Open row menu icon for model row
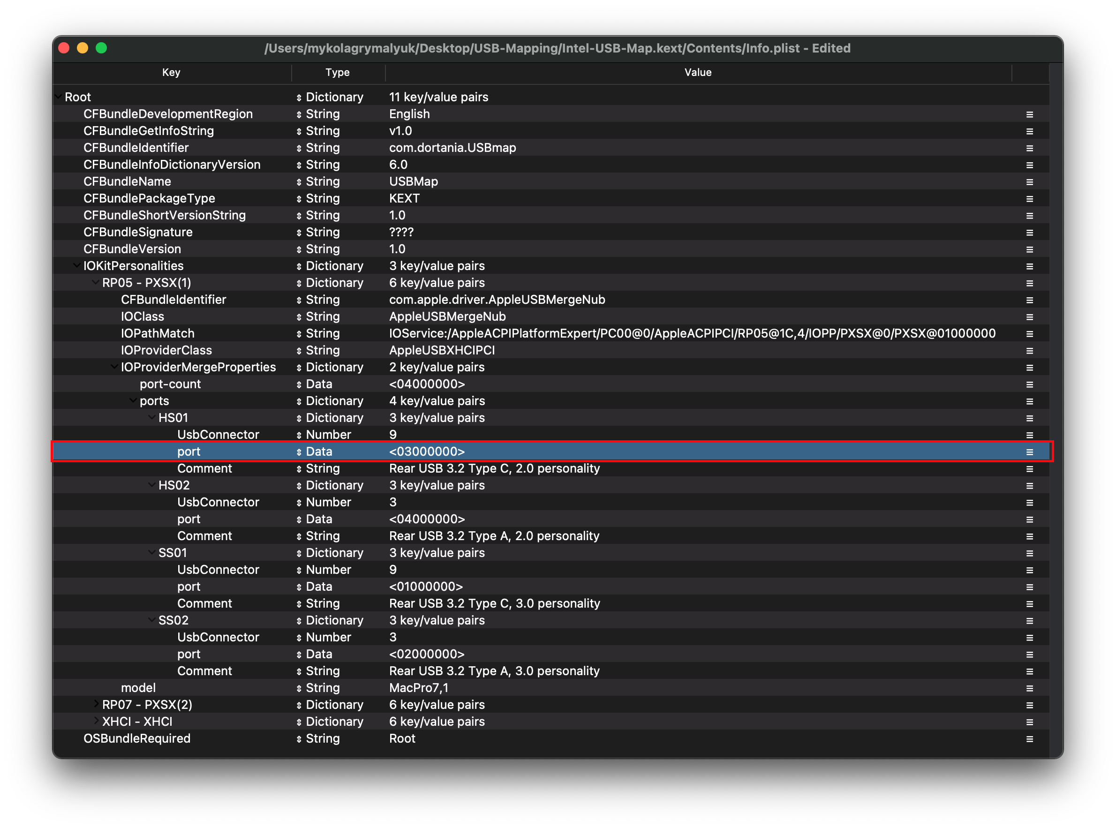Image resolution: width=1116 pixels, height=828 pixels. 1029,688
